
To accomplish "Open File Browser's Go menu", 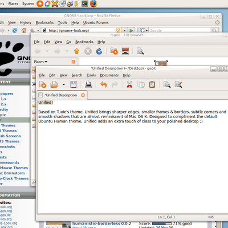I will (x=68, y=42).
